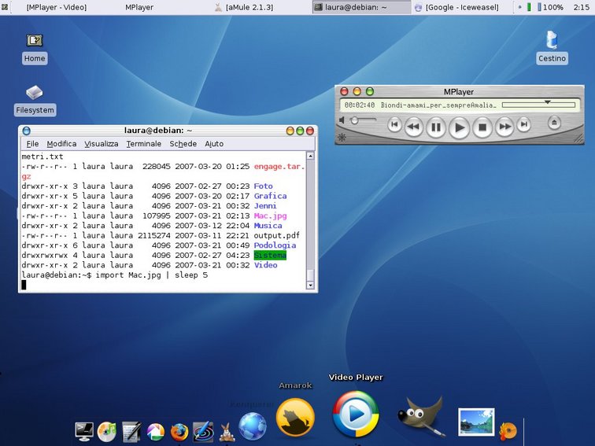
Task: Open the Schede menu in the terminal
Action: (x=183, y=144)
